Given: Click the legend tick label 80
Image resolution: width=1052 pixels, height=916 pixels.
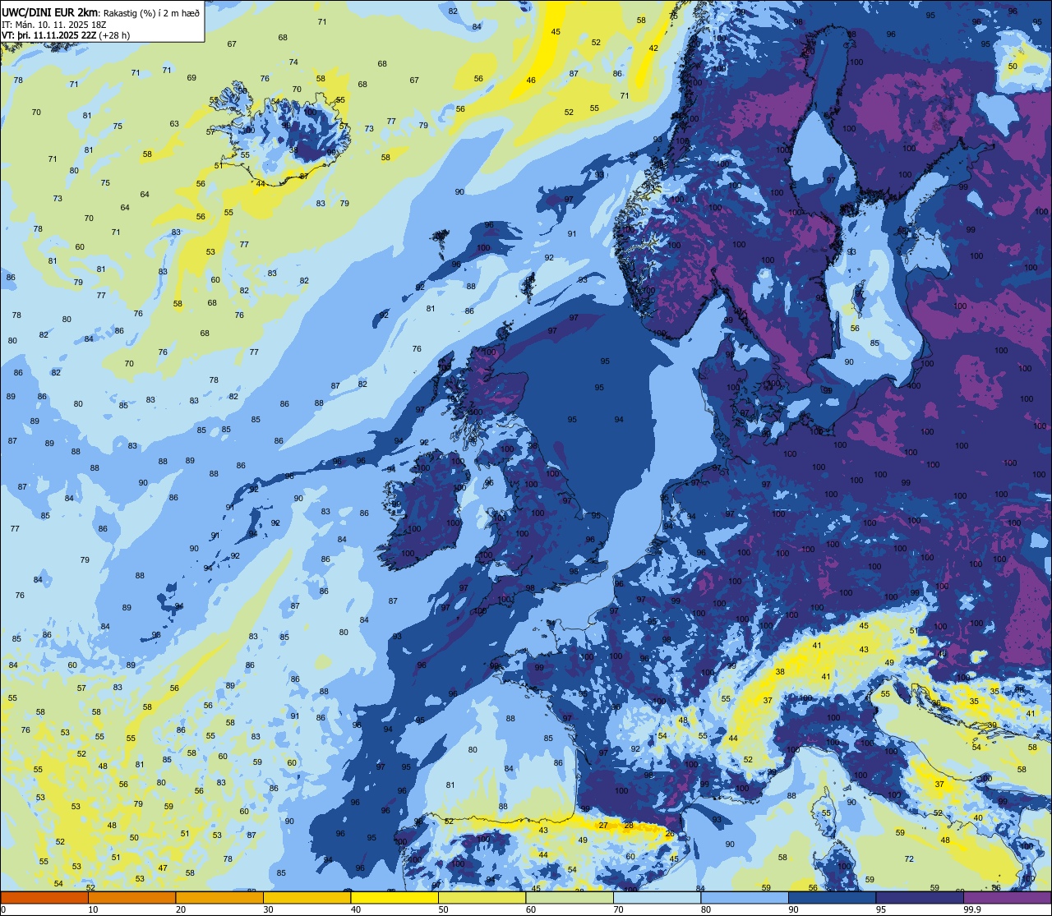Looking at the screenshot, I should click(x=706, y=909).
